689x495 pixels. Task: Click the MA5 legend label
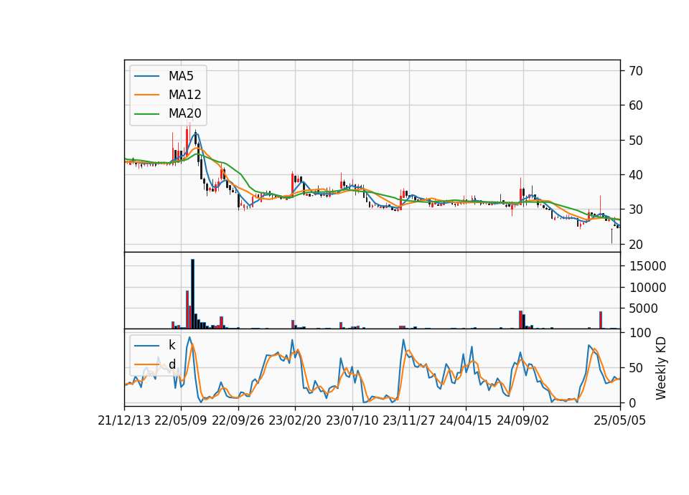(181, 76)
